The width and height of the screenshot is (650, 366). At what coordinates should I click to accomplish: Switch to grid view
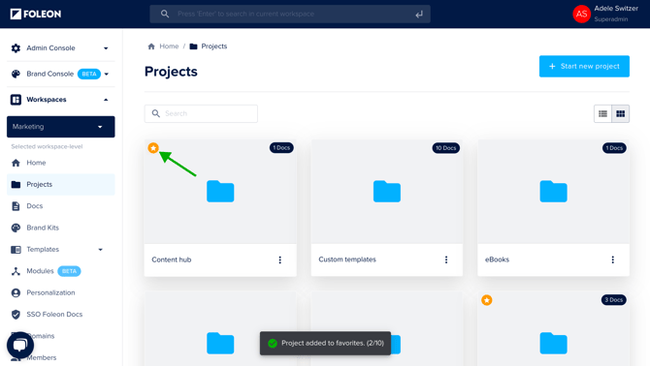(621, 113)
